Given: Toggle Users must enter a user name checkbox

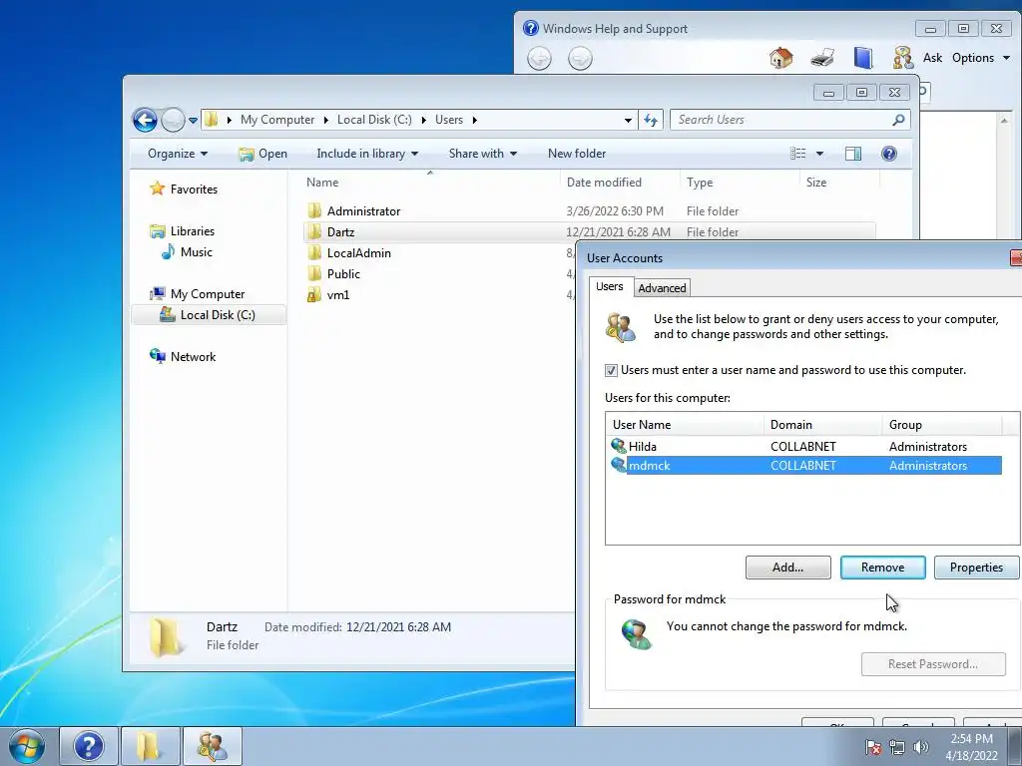Looking at the screenshot, I should tap(611, 371).
